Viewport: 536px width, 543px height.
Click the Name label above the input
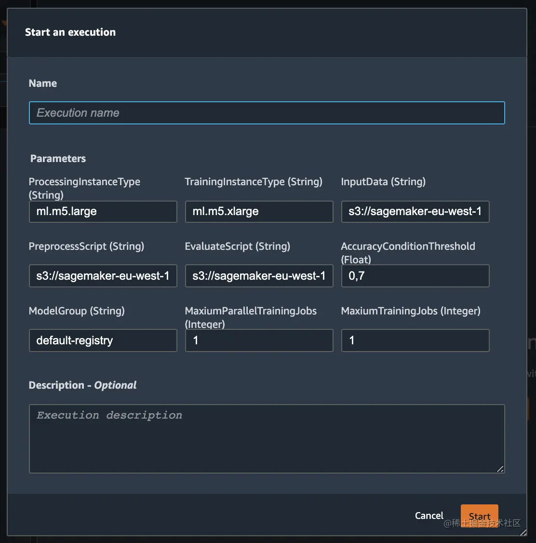point(43,83)
